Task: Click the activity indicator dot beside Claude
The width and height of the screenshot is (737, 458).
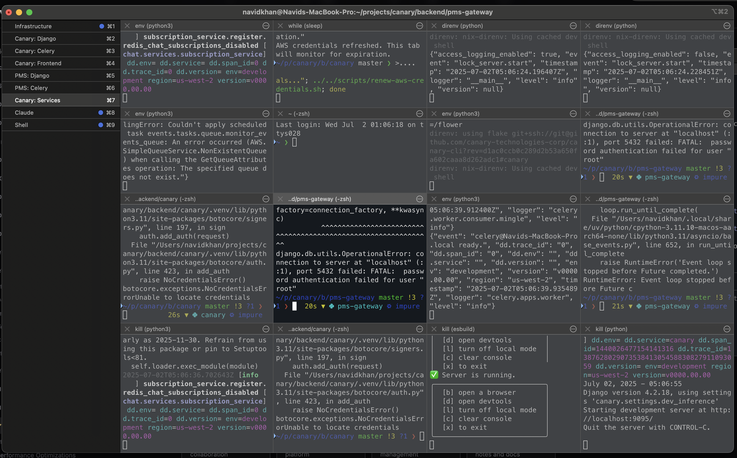Action: [x=101, y=112]
